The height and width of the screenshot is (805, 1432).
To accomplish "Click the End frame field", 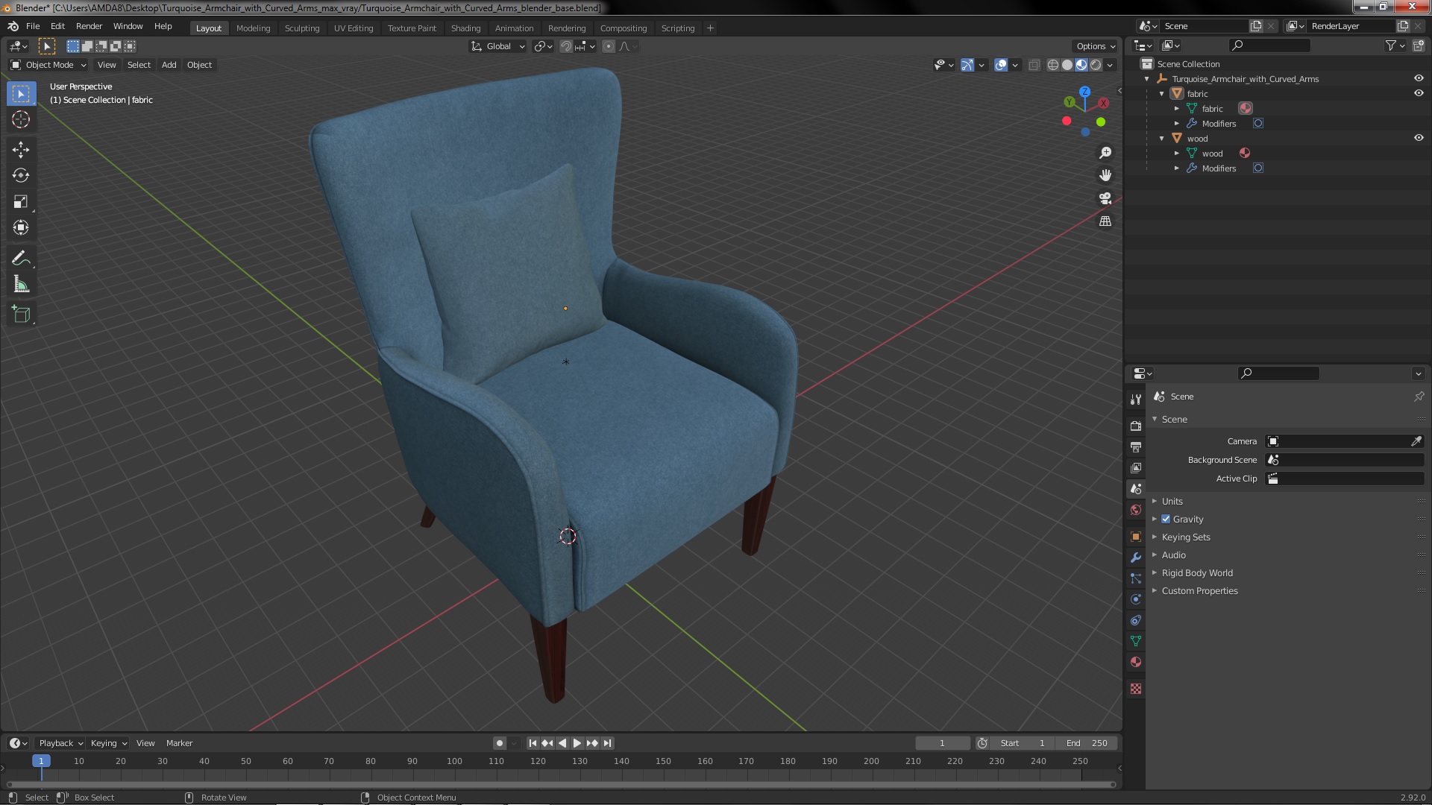I will (1087, 743).
